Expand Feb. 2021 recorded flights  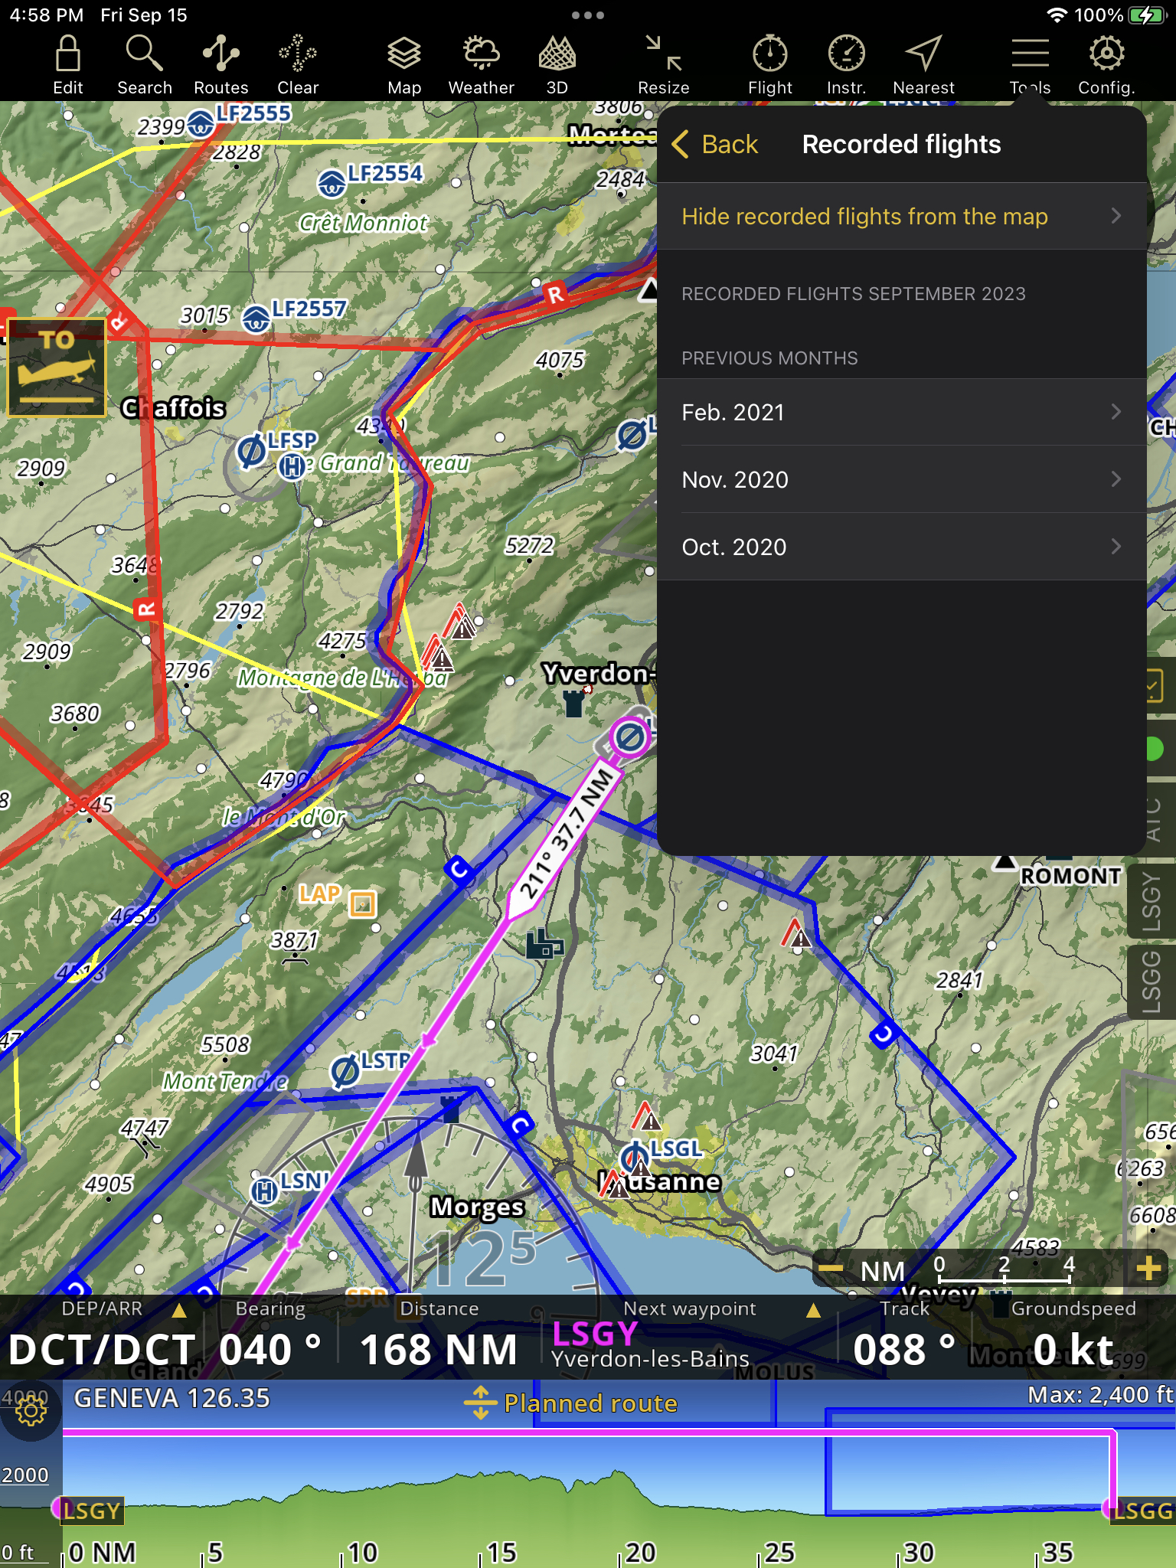point(900,413)
